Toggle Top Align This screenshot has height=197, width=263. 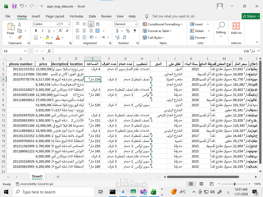(78, 24)
